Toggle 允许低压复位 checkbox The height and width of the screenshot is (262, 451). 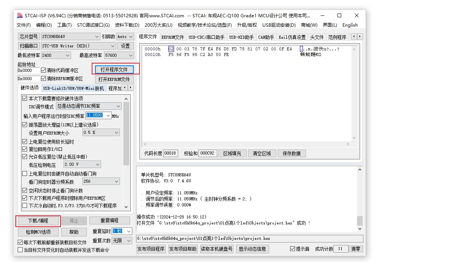pos(25,156)
